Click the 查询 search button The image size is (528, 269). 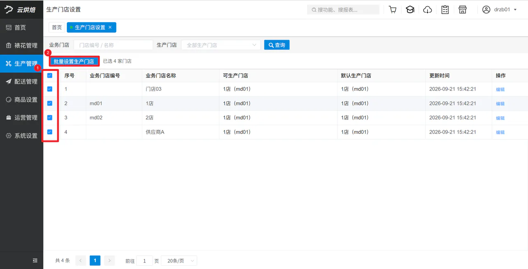[x=277, y=45]
